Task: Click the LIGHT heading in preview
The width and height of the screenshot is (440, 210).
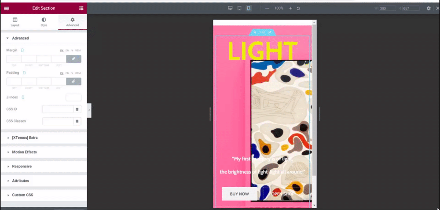Action: [x=262, y=51]
